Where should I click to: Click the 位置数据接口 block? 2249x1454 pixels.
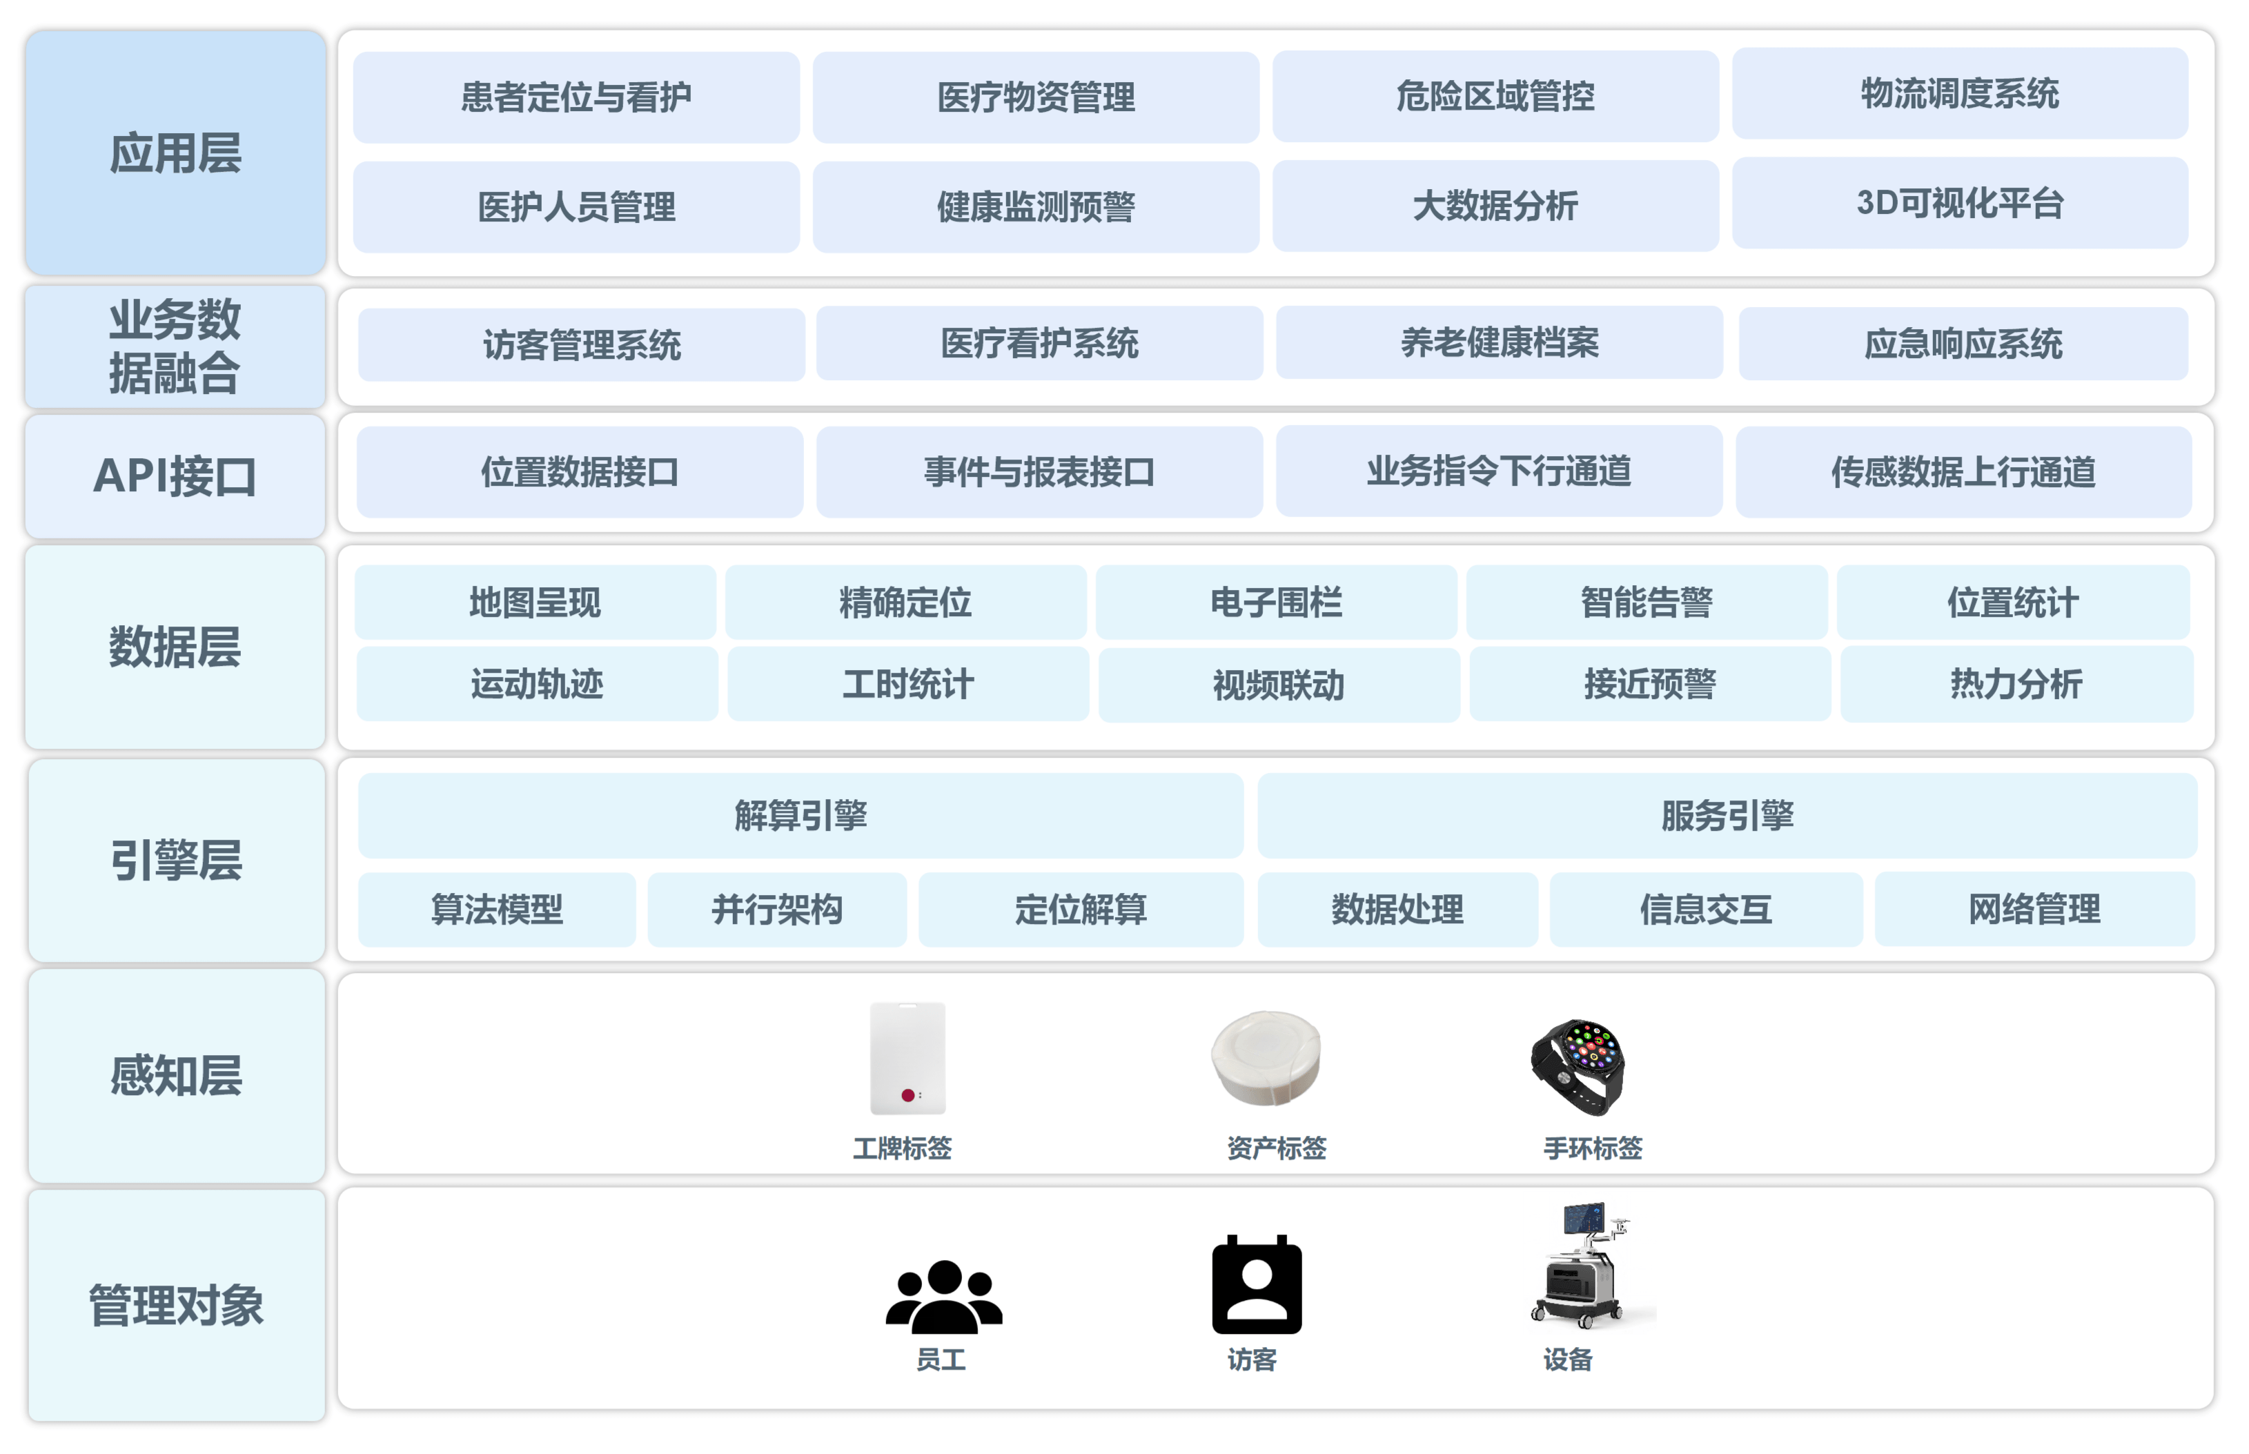pyautogui.click(x=580, y=472)
